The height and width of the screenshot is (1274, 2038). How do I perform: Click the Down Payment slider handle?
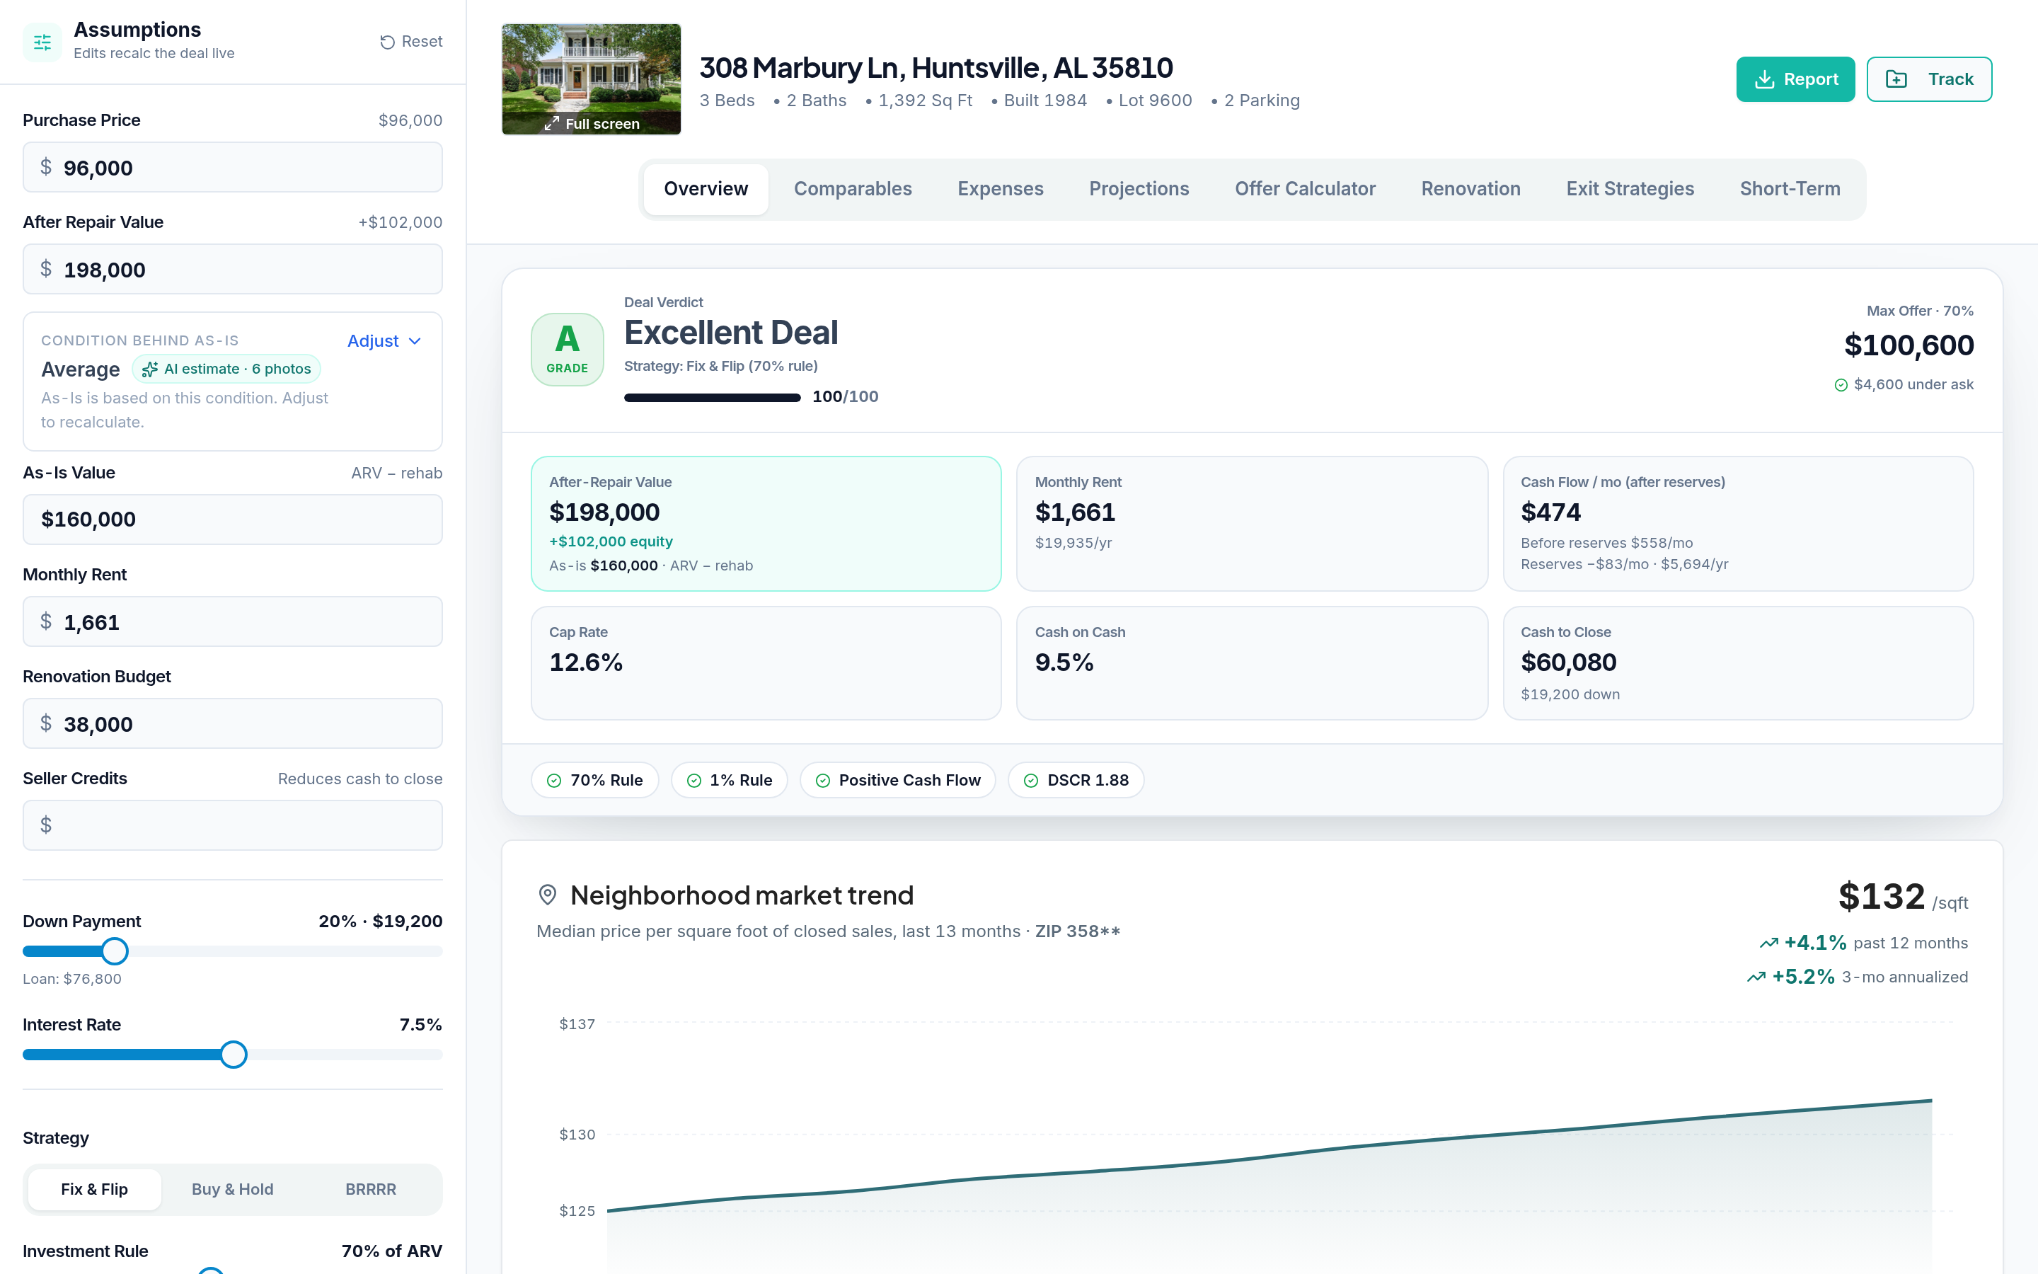click(x=115, y=951)
